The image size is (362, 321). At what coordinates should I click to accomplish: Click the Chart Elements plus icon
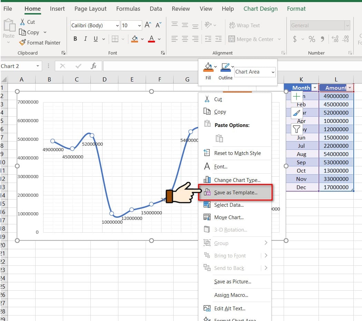[296, 97]
